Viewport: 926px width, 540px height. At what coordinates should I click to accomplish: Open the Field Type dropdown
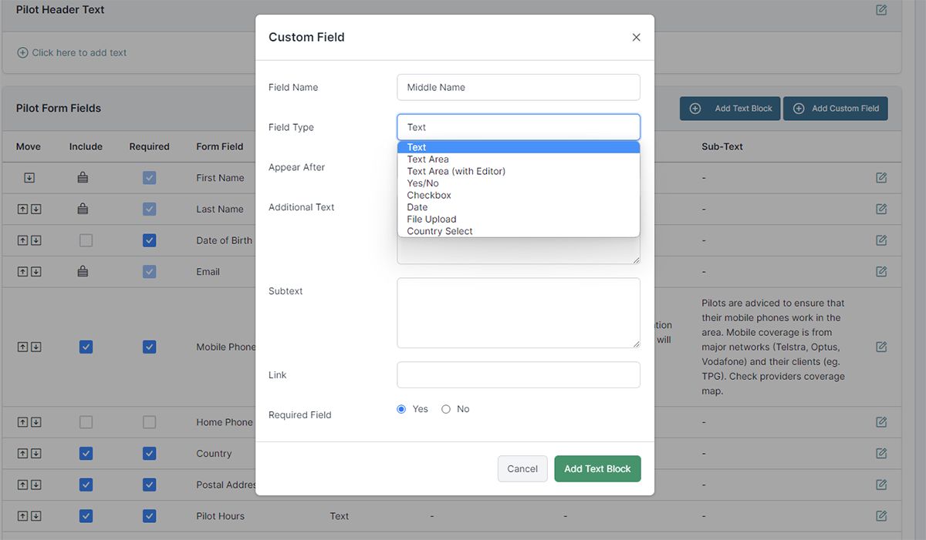(x=518, y=127)
